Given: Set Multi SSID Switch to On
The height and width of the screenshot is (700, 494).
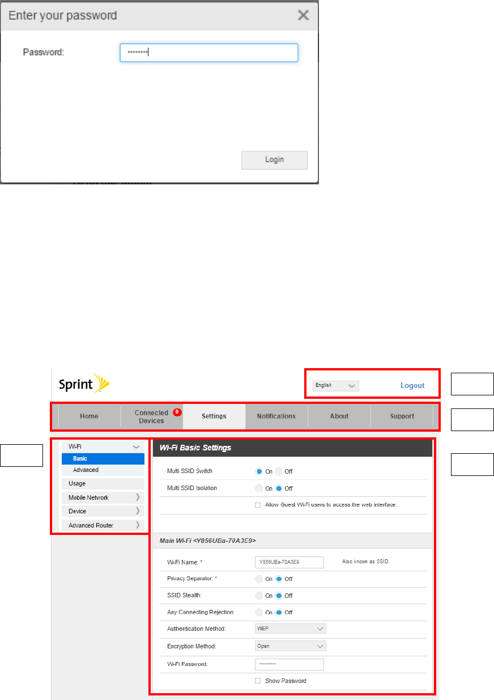Looking at the screenshot, I should [259, 471].
